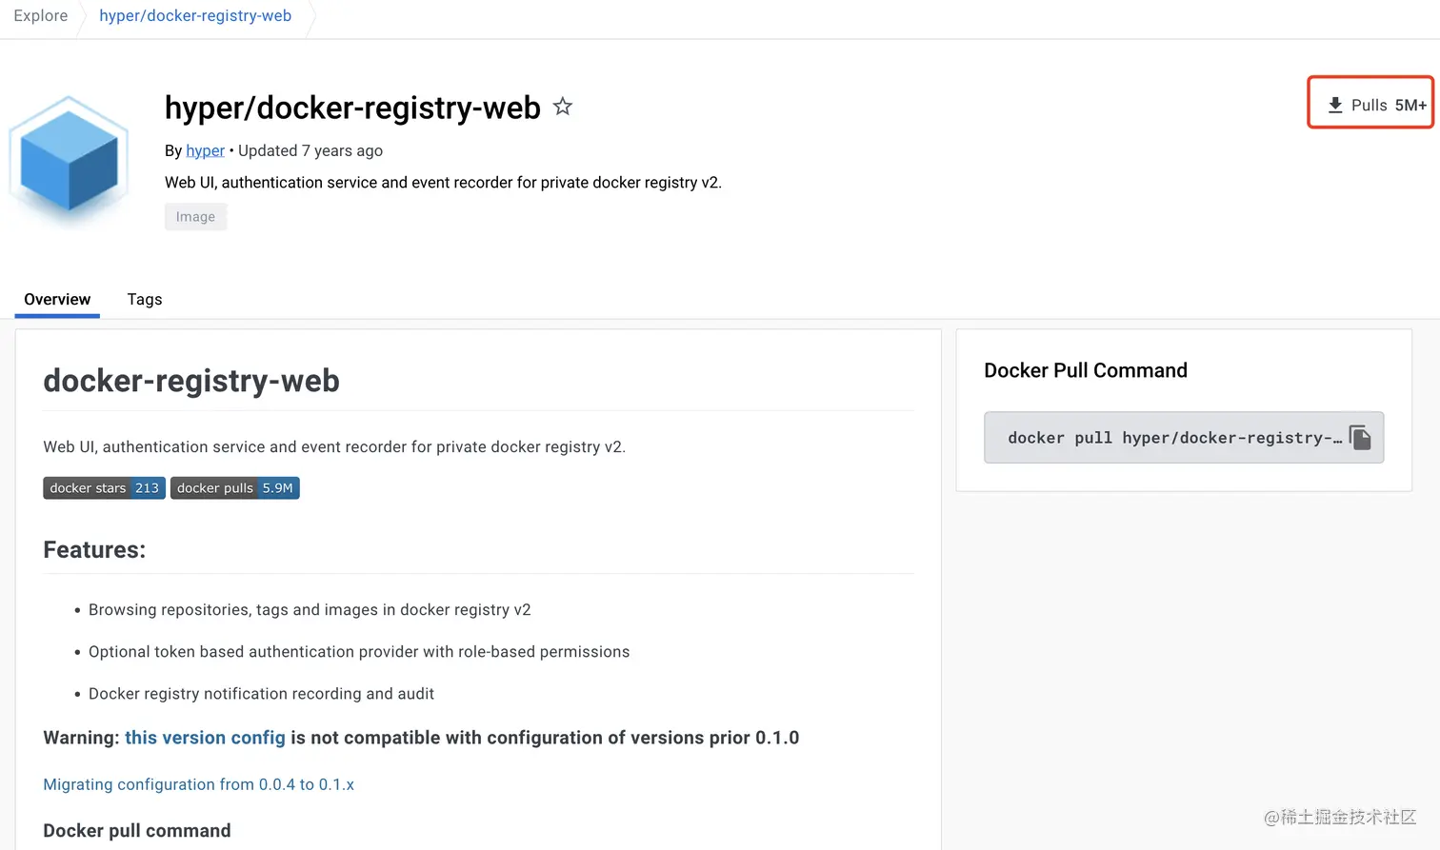Star the hyper/docker-registry-web repository
The image size is (1440, 850).
point(563,107)
